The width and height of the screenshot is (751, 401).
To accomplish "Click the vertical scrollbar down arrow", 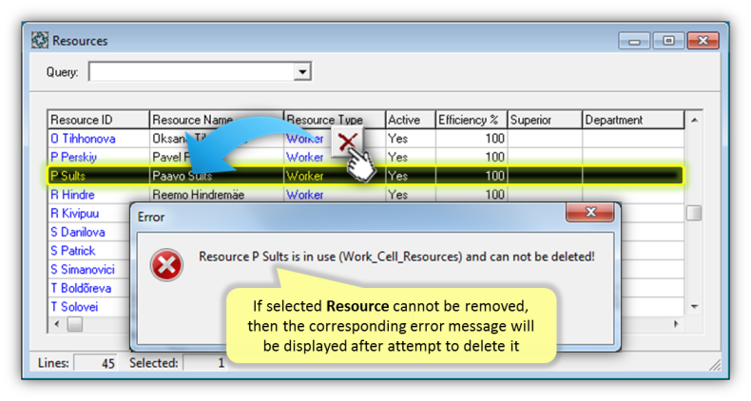I will [x=694, y=307].
